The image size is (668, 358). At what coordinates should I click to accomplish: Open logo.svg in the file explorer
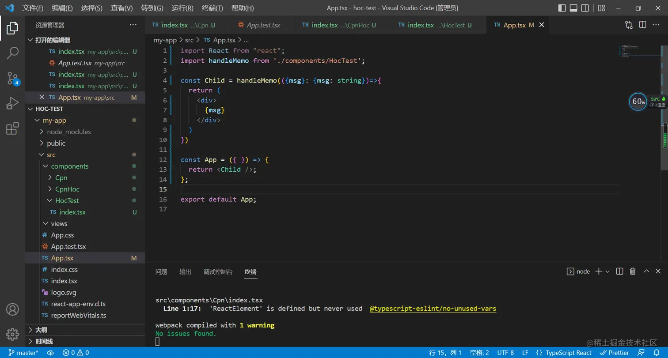point(64,292)
